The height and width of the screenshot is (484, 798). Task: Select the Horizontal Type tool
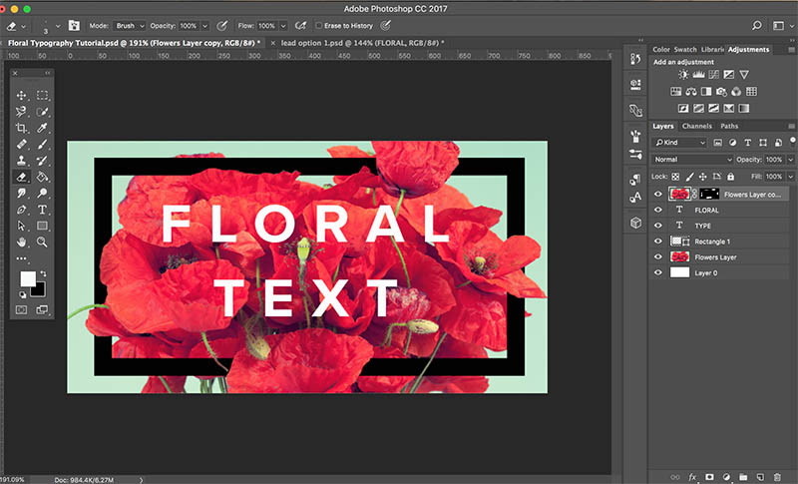pos(42,210)
